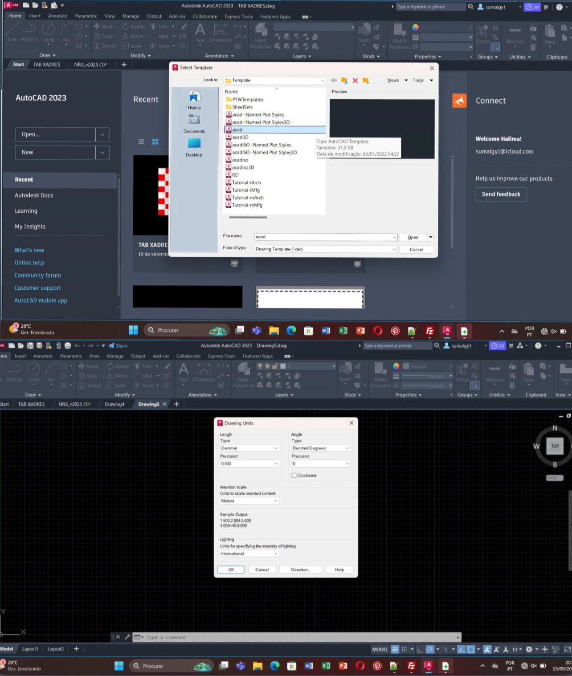Open Autodesk Docs in the Start sidebar
This screenshot has height=676, width=572.
point(34,195)
